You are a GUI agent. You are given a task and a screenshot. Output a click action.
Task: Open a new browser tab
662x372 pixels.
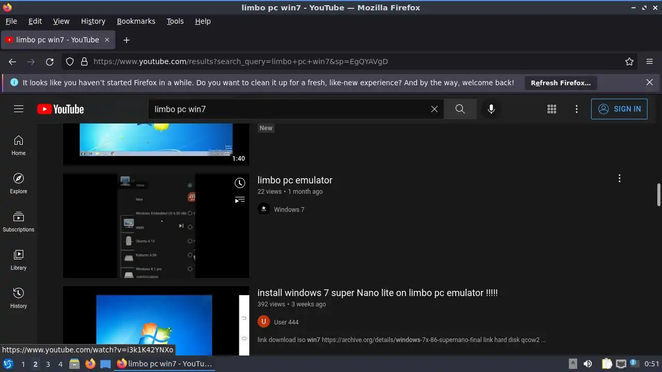(126, 40)
